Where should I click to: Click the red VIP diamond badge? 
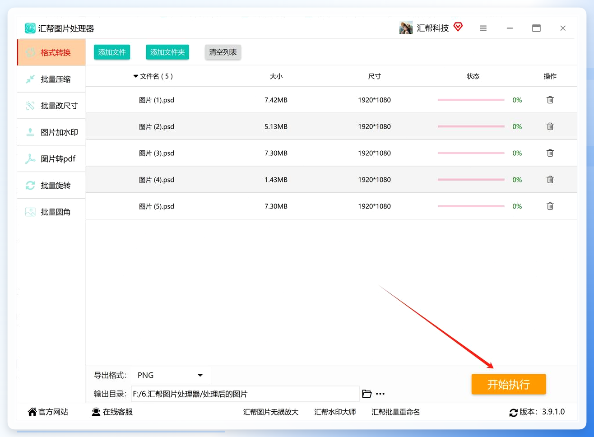point(458,27)
